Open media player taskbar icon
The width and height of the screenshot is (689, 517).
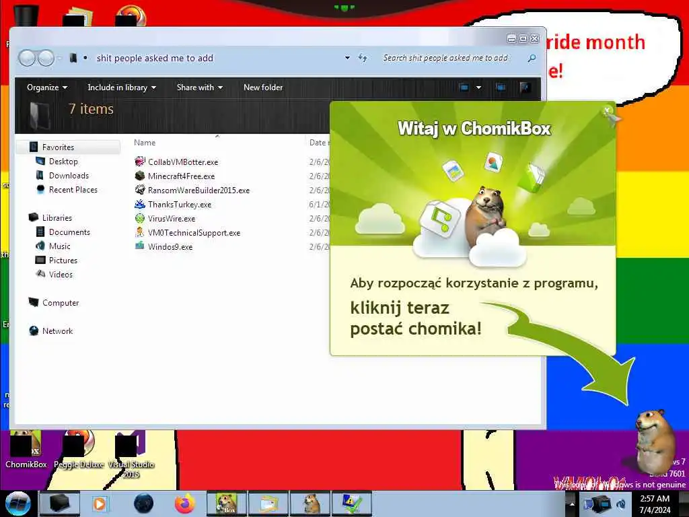pos(100,504)
